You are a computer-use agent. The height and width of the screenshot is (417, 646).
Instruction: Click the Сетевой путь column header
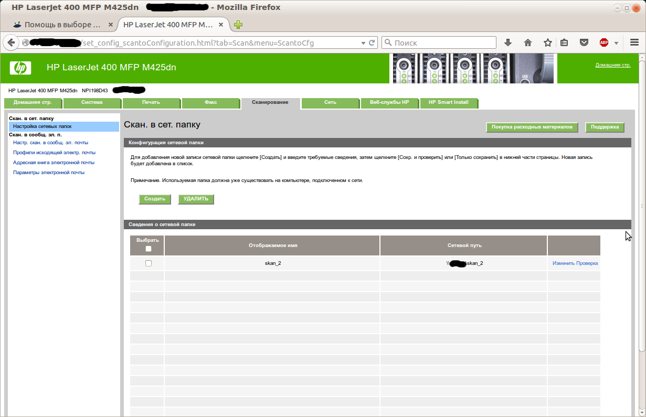(464, 245)
